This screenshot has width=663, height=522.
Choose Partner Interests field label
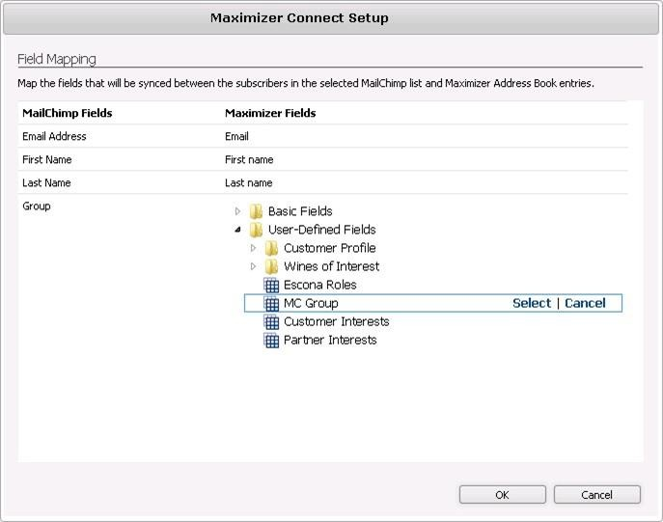click(330, 340)
